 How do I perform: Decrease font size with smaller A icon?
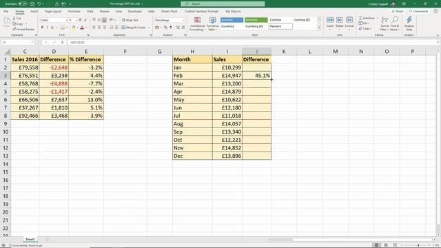(85, 20)
